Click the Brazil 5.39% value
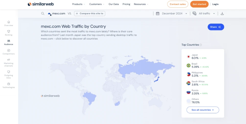 [x=195, y=67]
